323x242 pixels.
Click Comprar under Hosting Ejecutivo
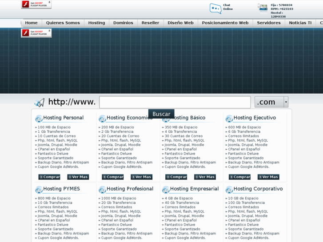[239, 177]
